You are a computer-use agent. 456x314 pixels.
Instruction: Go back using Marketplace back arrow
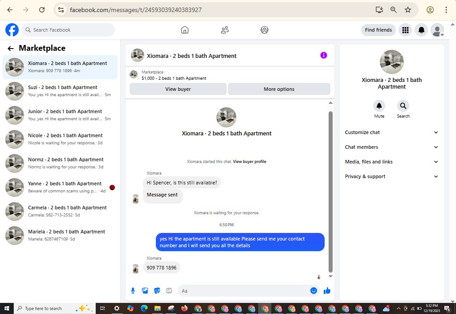(11, 49)
